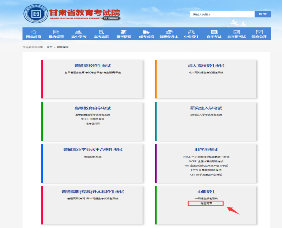Viewport: 282px width, 228px height.
Task: Select the 信息公开 envelope icon
Action: tap(259, 32)
